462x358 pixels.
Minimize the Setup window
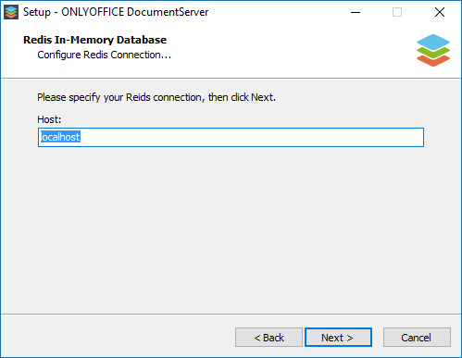(356, 12)
